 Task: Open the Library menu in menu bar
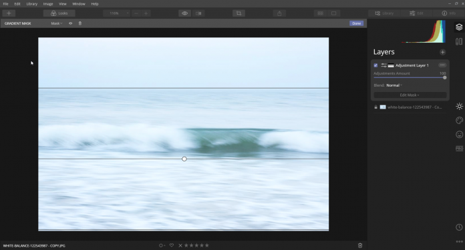pos(31,4)
